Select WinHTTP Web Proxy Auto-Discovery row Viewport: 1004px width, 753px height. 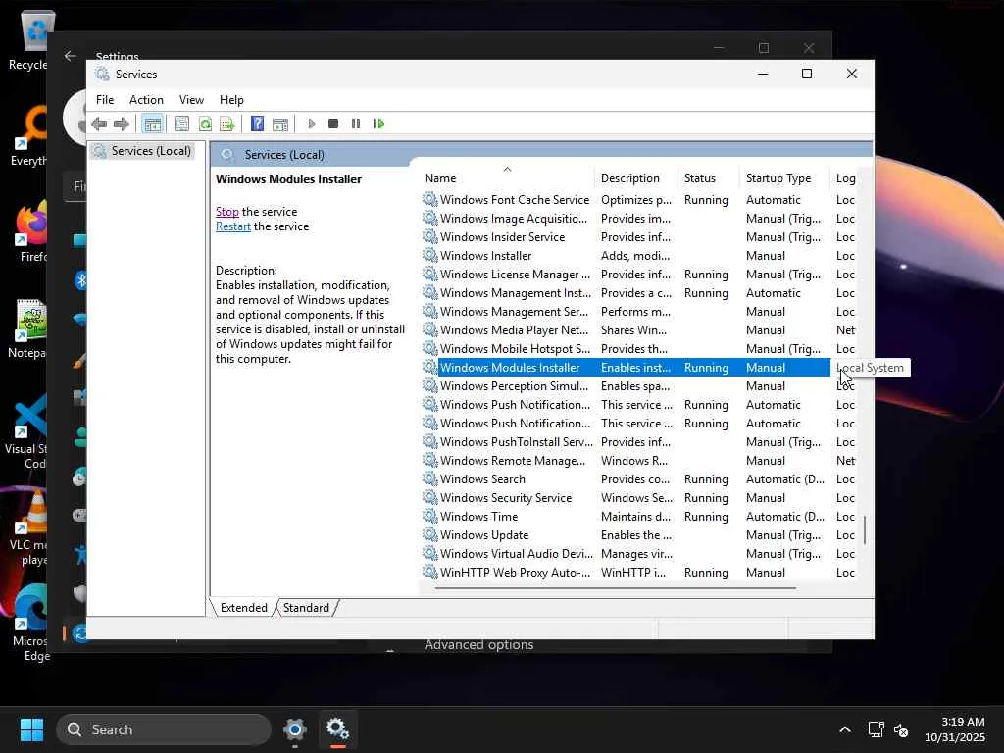point(638,573)
